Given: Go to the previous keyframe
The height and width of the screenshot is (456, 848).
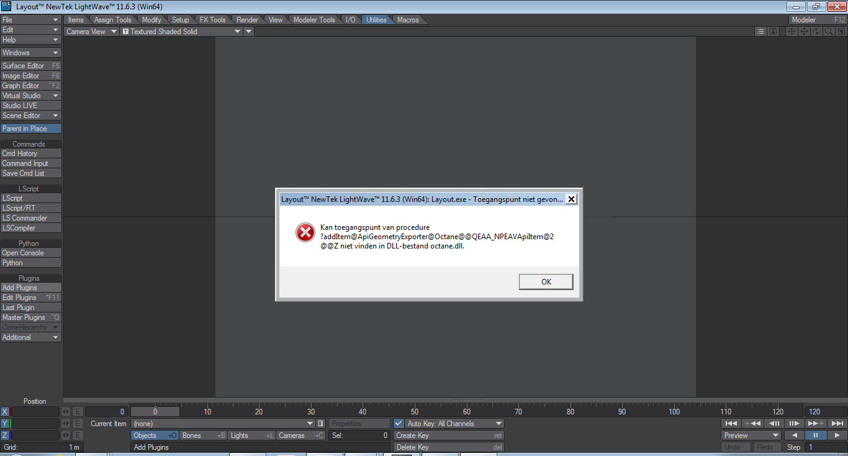Looking at the screenshot, I should 753,424.
